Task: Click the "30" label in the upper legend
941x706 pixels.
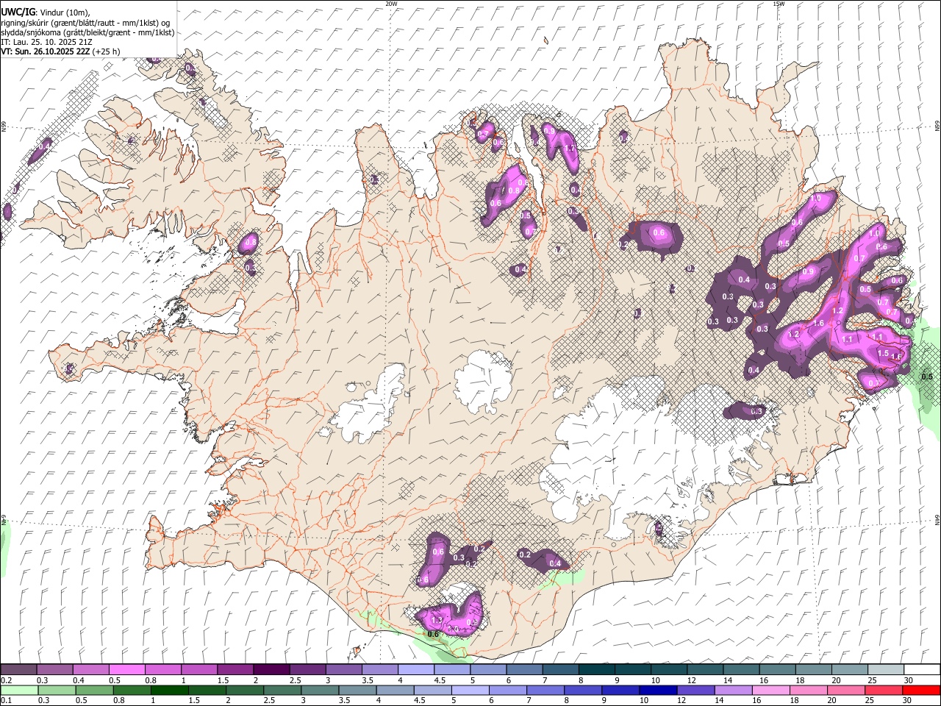Action: coord(908,680)
